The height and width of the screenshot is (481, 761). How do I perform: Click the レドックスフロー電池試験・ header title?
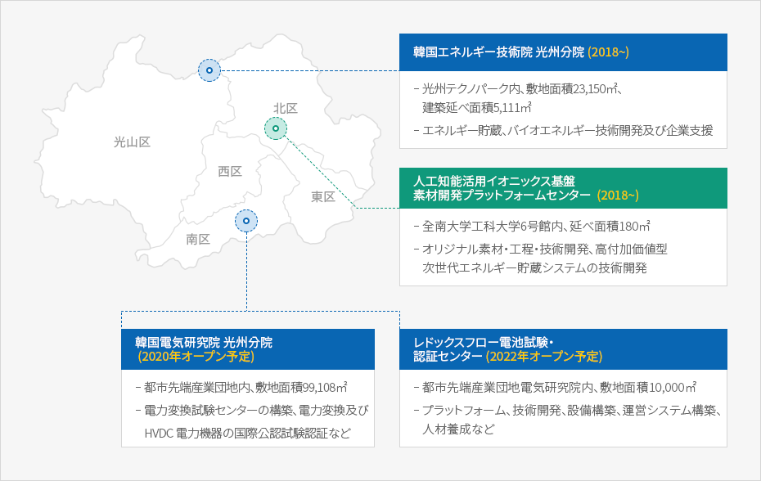(x=484, y=342)
